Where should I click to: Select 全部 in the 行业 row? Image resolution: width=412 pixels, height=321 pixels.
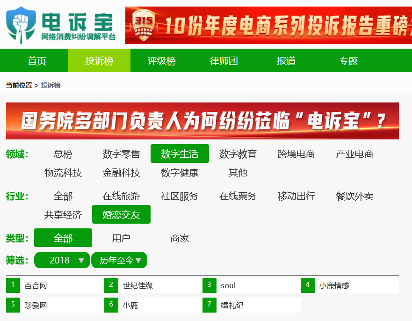(63, 196)
